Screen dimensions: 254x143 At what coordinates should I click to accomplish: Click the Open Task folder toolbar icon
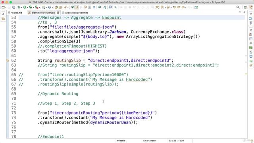click(60, 7)
